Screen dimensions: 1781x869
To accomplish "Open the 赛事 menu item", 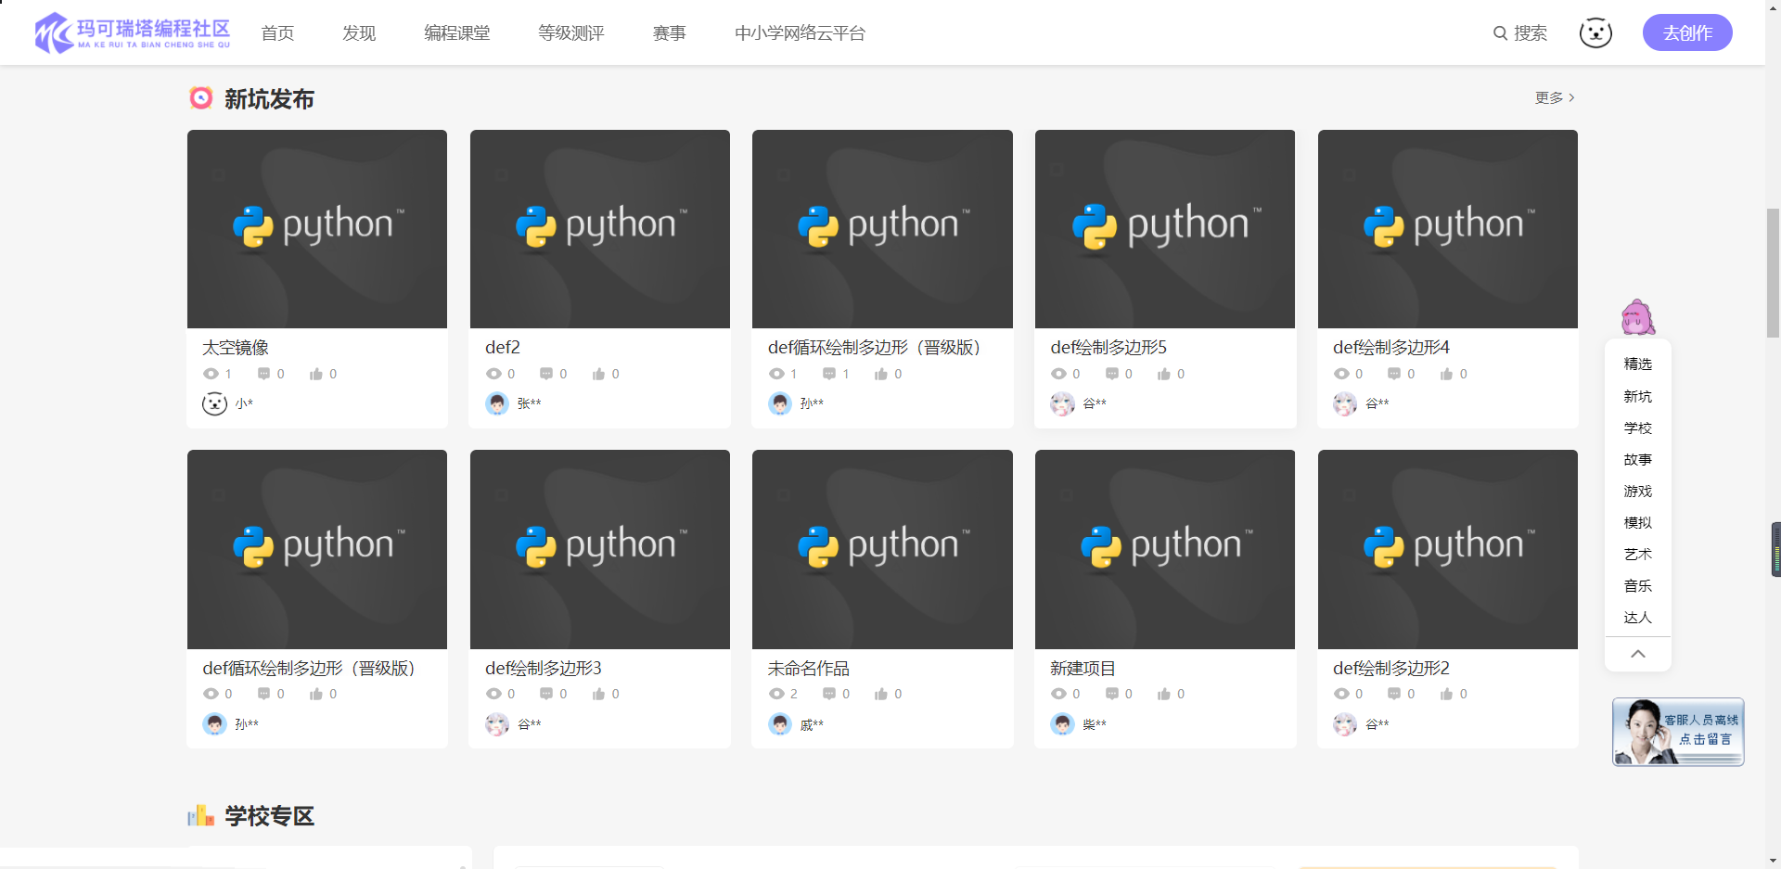I will (x=670, y=33).
